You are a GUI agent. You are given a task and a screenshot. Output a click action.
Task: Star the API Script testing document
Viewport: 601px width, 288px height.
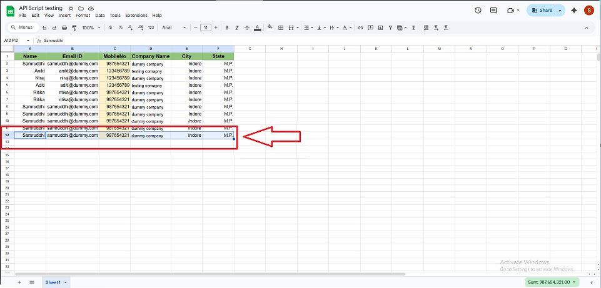click(71, 7)
